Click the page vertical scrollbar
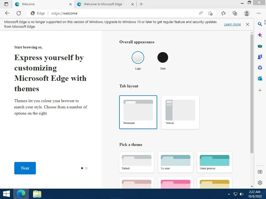This screenshot has width=266, height=199. tap(252, 94)
